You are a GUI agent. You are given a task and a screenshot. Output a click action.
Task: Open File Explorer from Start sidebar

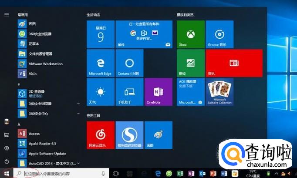coord(7,135)
